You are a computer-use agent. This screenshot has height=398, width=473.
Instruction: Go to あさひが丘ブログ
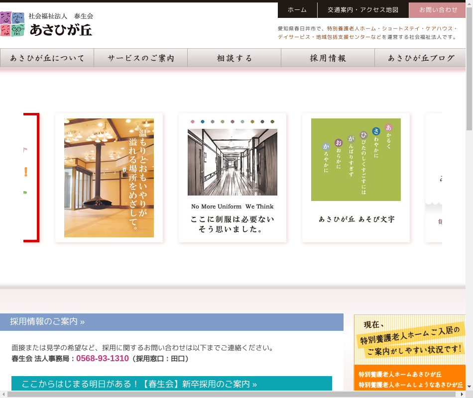421,58
